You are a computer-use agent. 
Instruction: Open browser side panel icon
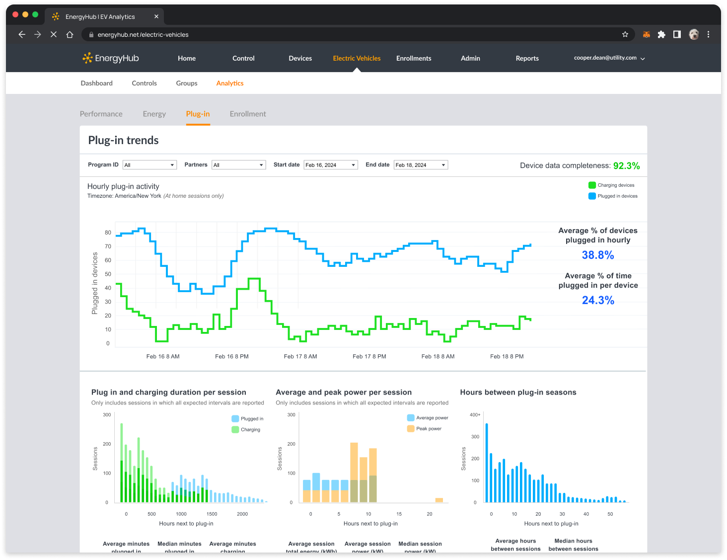tap(677, 34)
